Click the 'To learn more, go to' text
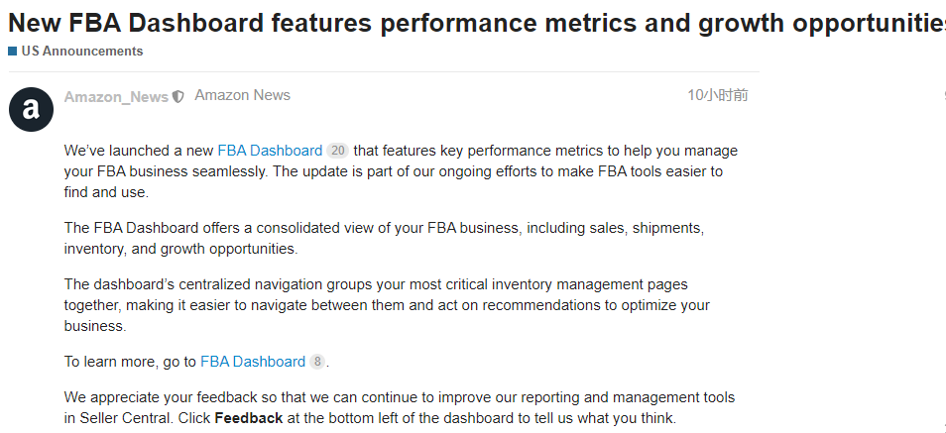This screenshot has width=946, height=433. tap(130, 362)
